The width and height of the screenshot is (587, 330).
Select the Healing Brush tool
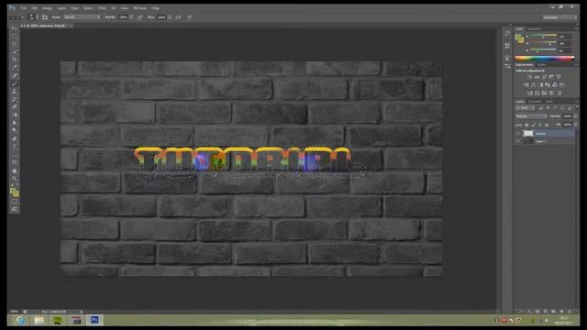(x=15, y=76)
